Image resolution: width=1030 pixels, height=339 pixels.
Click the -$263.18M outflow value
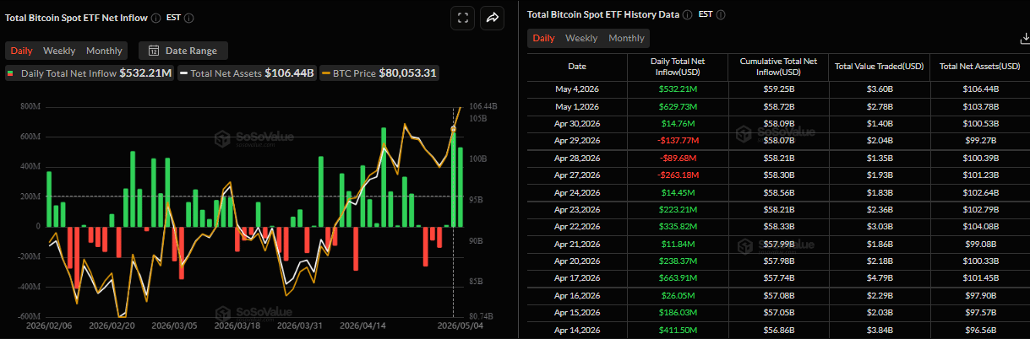tap(676, 175)
